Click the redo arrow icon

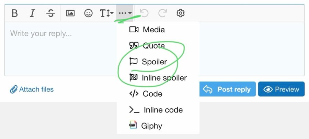coord(162,13)
